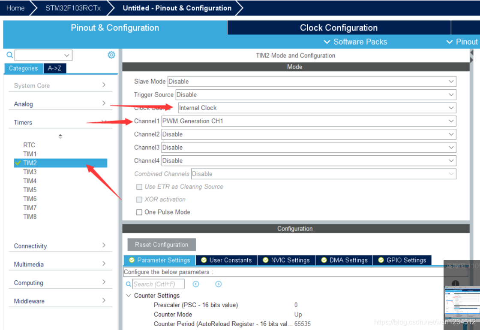
Task: Click the settings gear icon in categories panel
Action: (x=111, y=55)
